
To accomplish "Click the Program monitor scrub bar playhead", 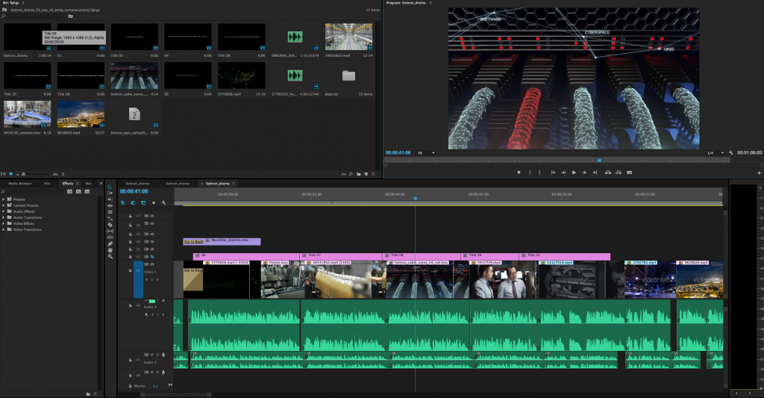I will click(599, 161).
